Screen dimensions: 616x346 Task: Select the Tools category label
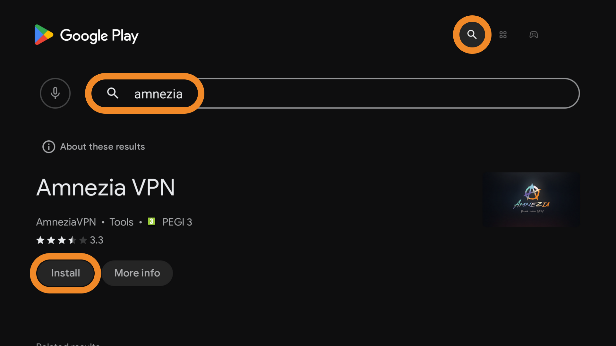pos(121,222)
